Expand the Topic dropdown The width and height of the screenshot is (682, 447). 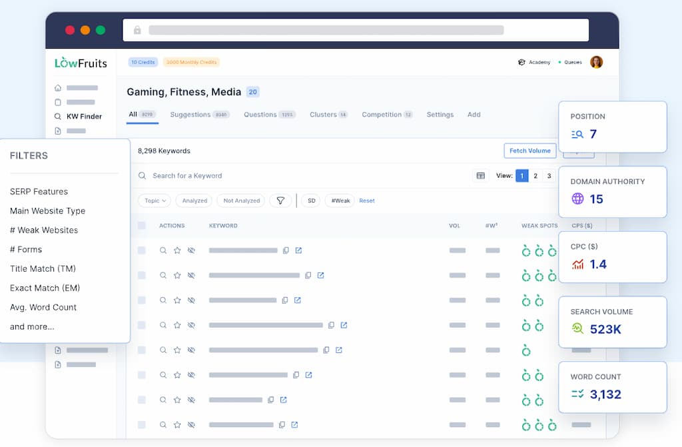pos(155,201)
